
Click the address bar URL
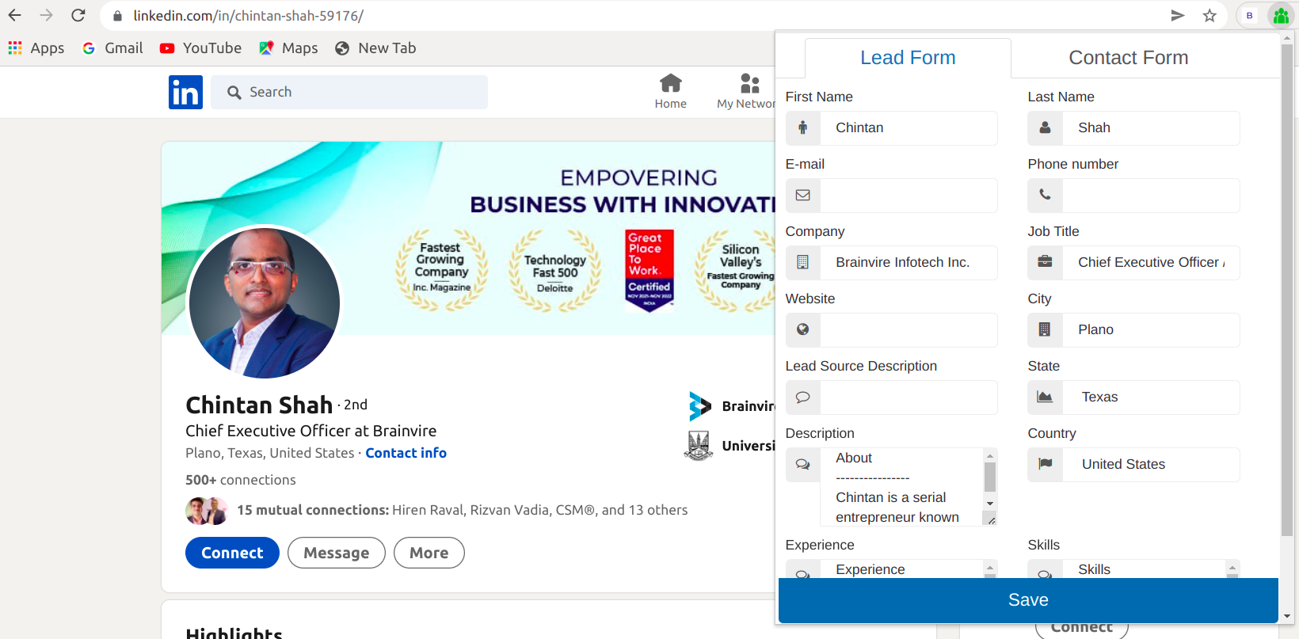248,16
